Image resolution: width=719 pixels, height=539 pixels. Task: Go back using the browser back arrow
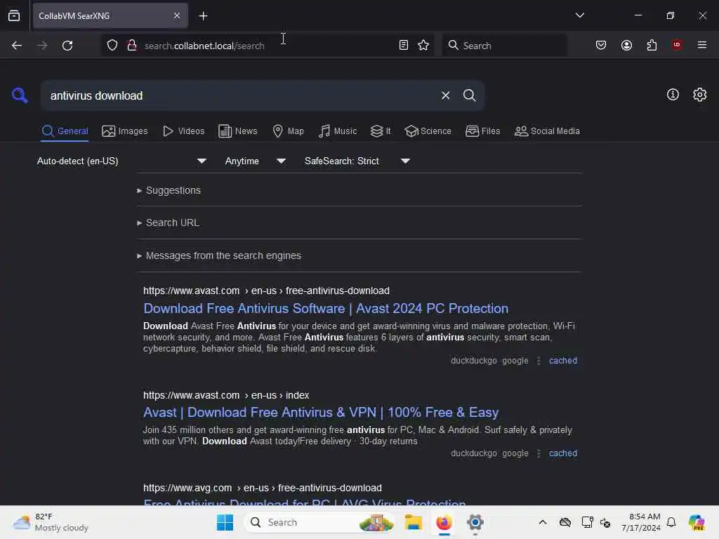[17, 46]
